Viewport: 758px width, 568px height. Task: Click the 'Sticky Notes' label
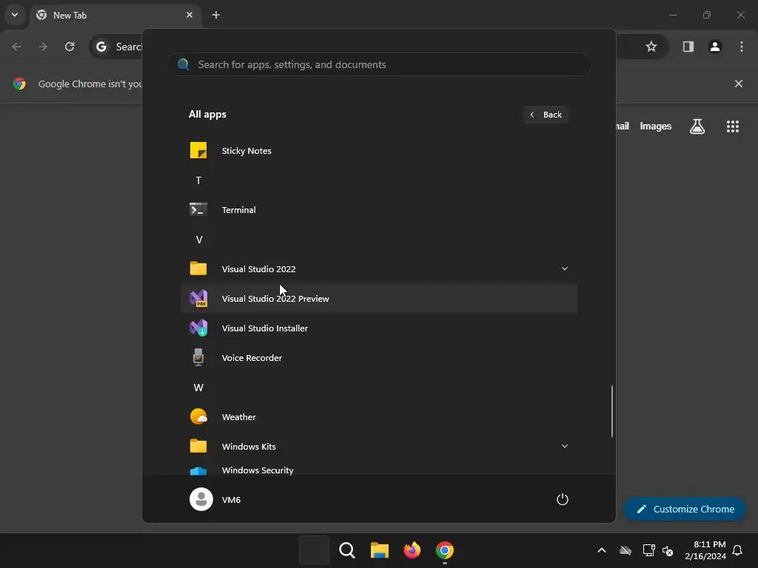pyautogui.click(x=246, y=151)
